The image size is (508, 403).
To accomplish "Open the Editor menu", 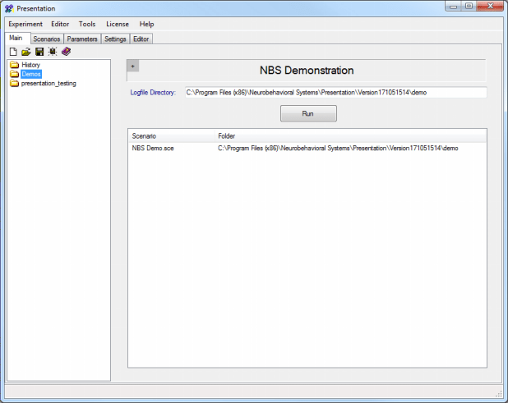I will 60,24.
